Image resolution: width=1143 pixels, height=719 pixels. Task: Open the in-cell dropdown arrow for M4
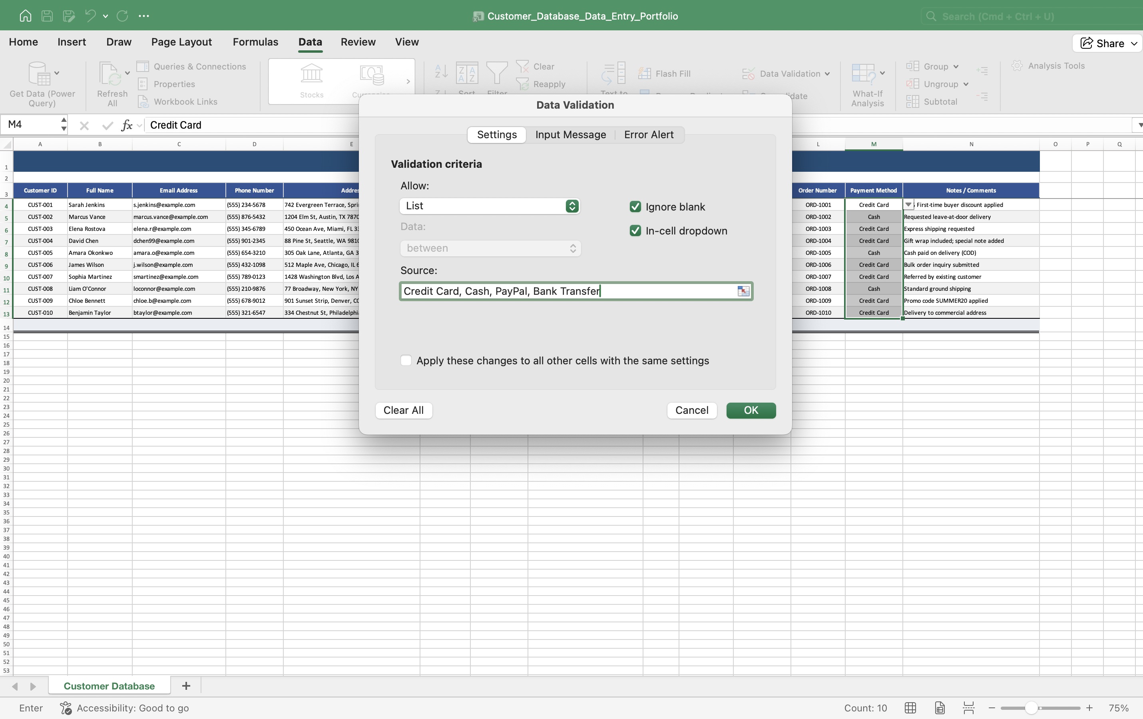tap(908, 205)
